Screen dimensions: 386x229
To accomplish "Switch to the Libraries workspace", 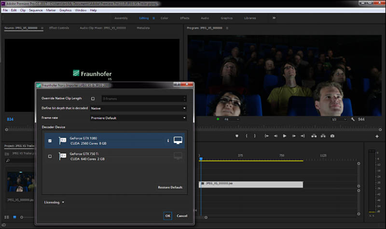I will point(250,18).
